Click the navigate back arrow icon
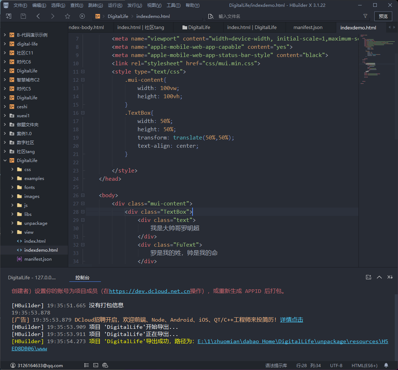The width and height of the screenshot is (398, 370). [38, 16]
